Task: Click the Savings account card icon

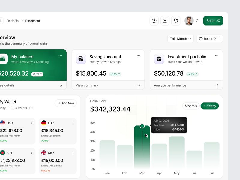Action: (x=81, y=59)
